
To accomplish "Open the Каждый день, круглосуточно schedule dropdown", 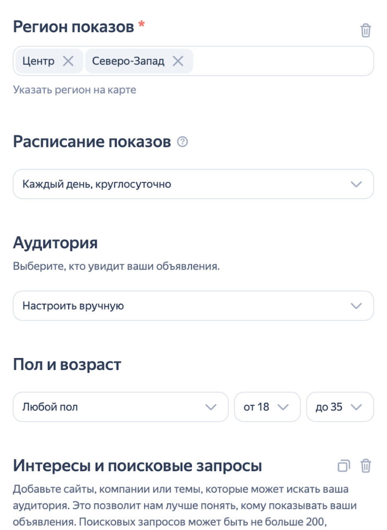I will pyautogui.click(x=193, y=184).
